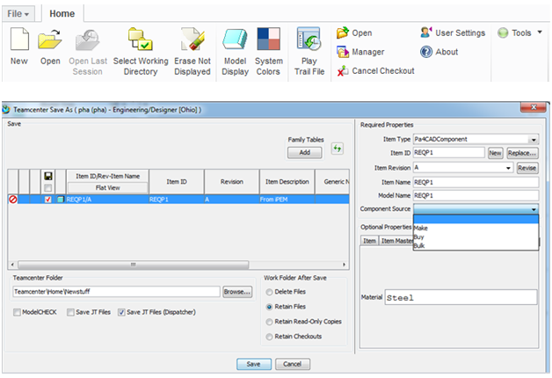Select Delete Files radio option
This screenshot has height=378, width=552.
[x=269, y=292]
